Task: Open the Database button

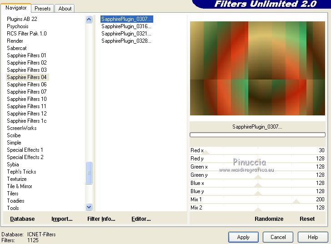Action: [22, 219]
